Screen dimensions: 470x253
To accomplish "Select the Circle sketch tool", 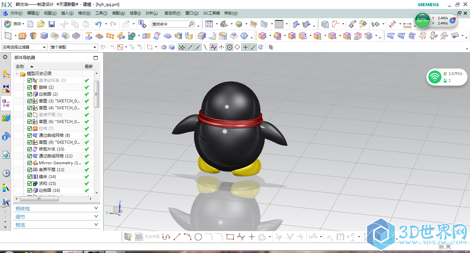I will tap(198, 237).
